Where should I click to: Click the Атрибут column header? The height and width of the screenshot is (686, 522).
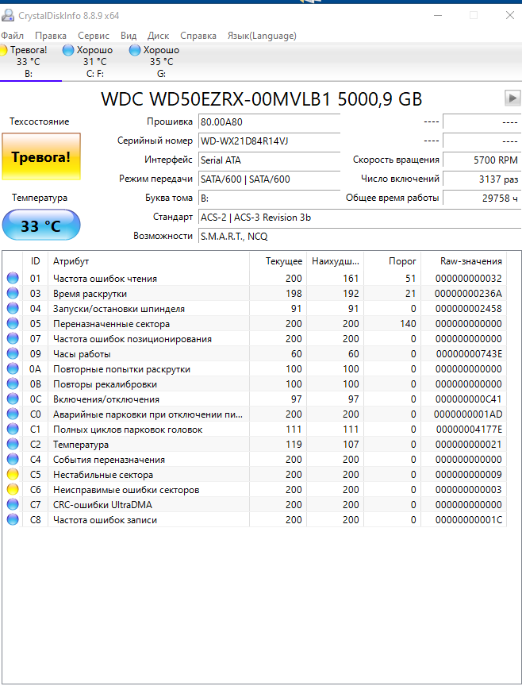(148, 261)
